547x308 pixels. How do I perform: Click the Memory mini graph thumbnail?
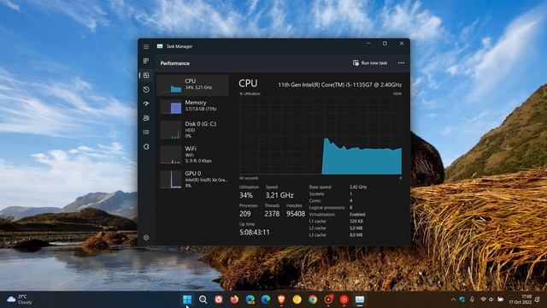point(171,107)
